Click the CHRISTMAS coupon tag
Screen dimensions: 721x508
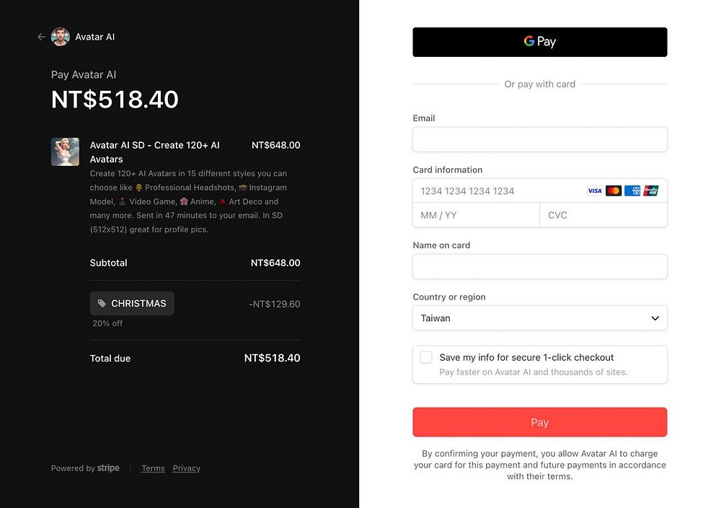[132, 304]
